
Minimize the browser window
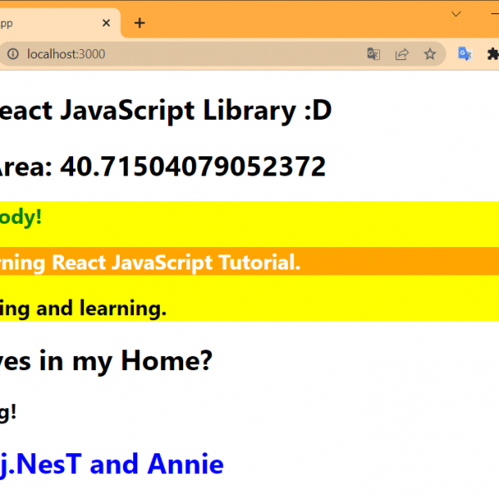496,13
